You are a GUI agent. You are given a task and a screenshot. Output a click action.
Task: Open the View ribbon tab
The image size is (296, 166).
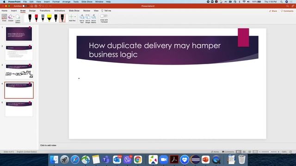click(96, 11)
